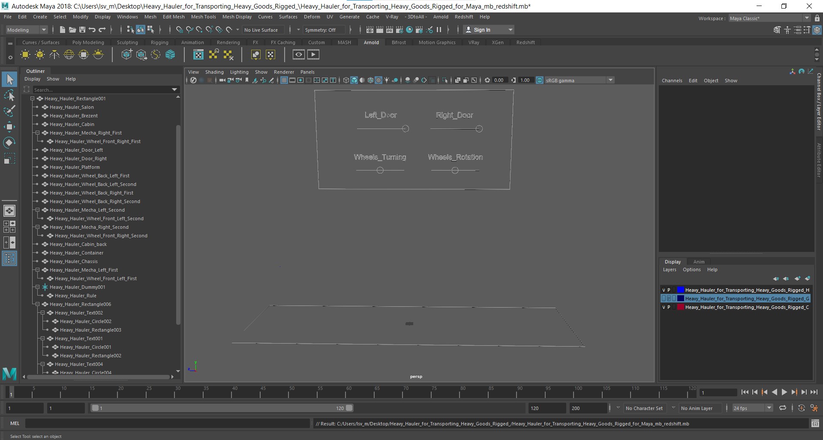This screenshot has width=823, height=440.
Task: Create an Arnold area light from the shelf
Action: 25,54
